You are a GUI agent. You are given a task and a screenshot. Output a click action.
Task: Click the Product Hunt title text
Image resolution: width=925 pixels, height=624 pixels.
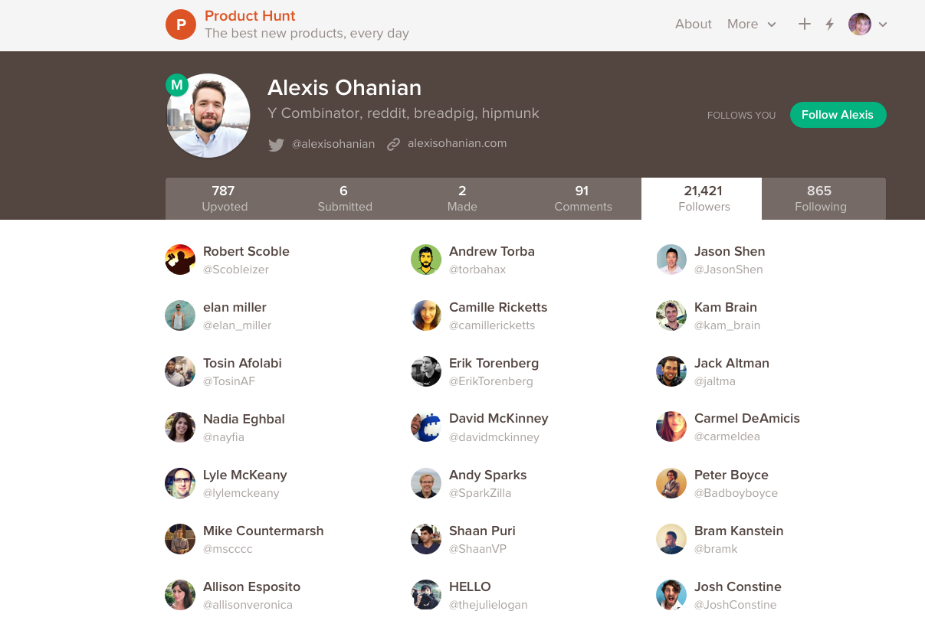[250, 16]
